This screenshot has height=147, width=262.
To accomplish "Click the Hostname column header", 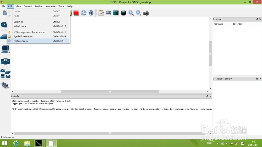I will coord(222,24).
